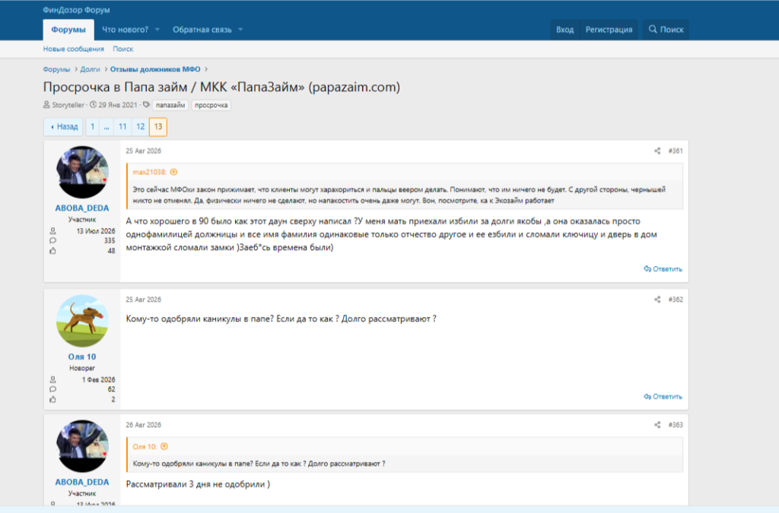Screen dimensions: 779x513
Task: Share post #362 via share icon
Action: 657,299
